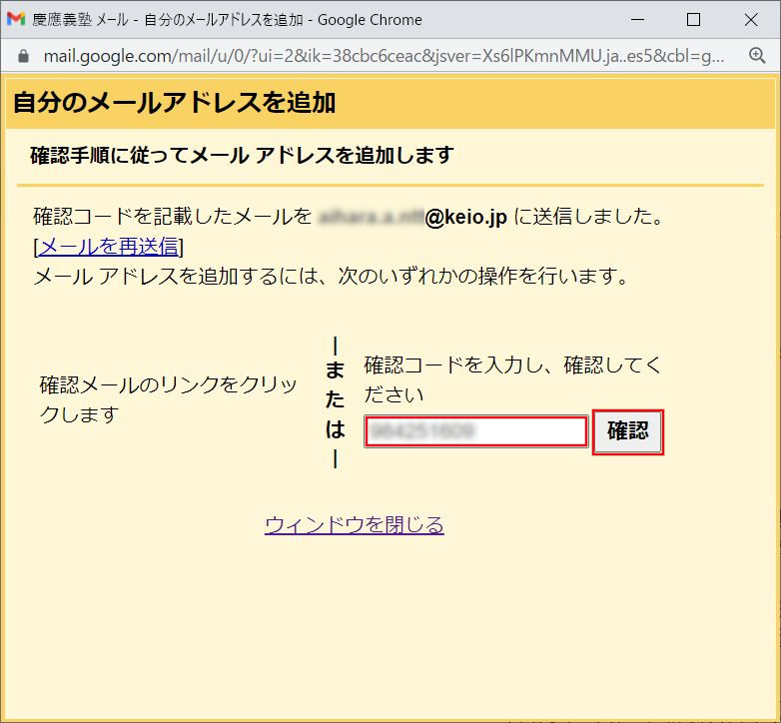The height and width of the screenshot is (723, 781).
Task: Maximize the Chrome popup window
Action: click(x=693, y=20)
